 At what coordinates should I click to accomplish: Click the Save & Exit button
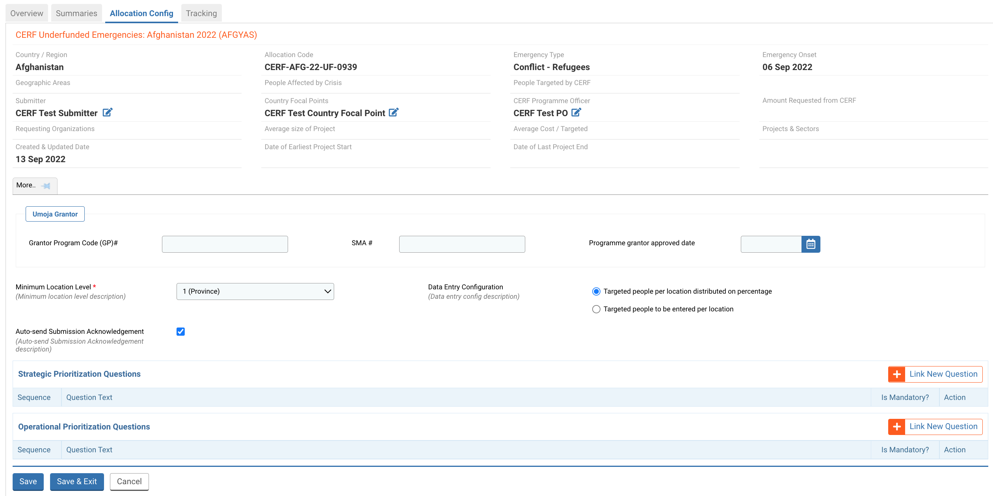pyautogui.click(x=76, y=481)
